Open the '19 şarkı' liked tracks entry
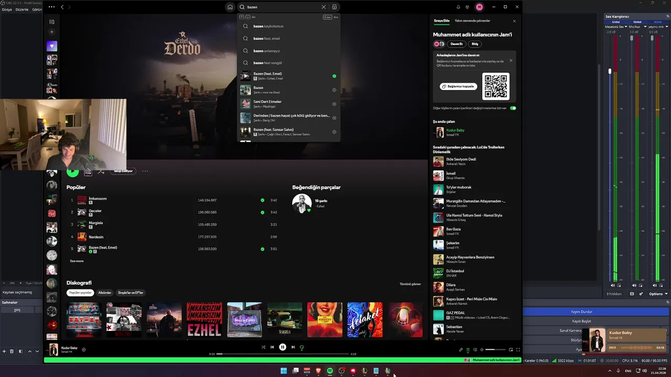Screen dimensions: 671x377 (x=321, y=201)
